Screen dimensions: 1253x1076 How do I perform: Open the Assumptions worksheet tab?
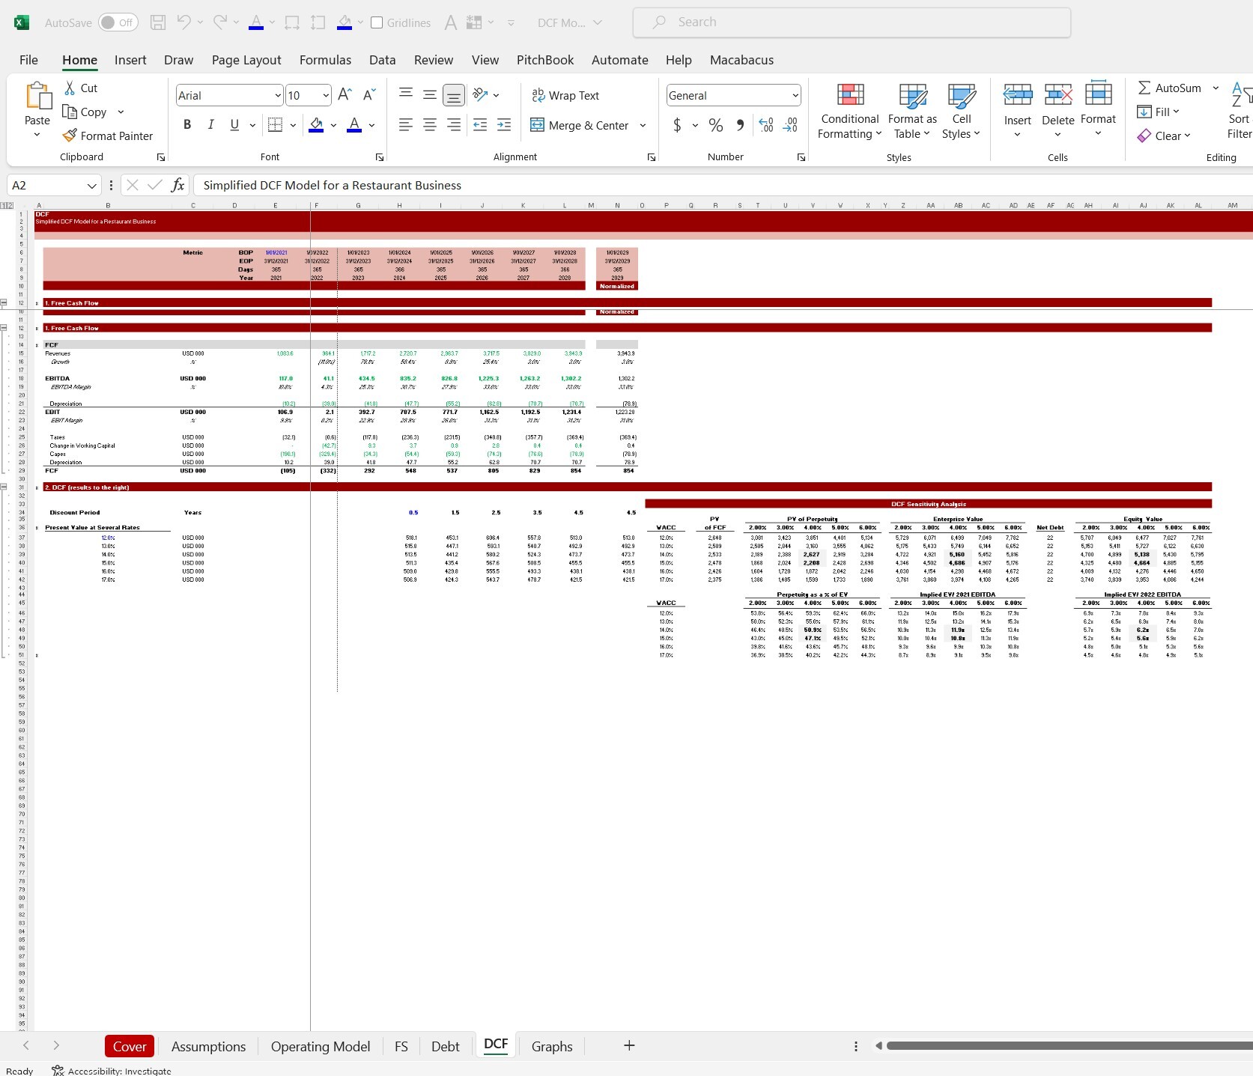[x=208, y=1046]
